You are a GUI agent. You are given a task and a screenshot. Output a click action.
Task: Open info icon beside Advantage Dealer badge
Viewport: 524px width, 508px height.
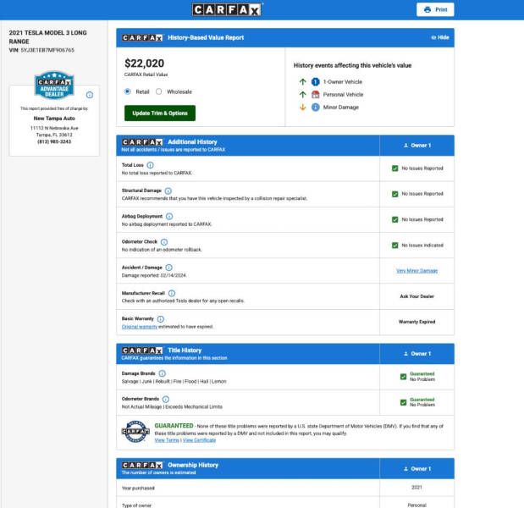point(90,95)
